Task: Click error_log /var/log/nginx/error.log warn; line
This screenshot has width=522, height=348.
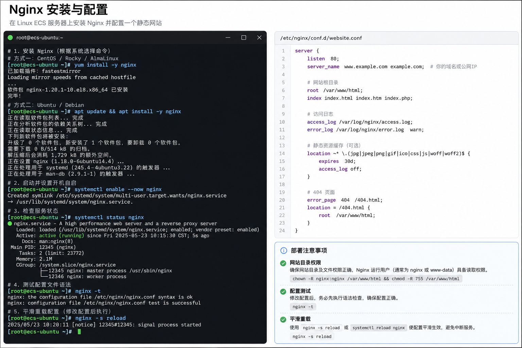Action: pyautogui.click(x=365, y=130)
